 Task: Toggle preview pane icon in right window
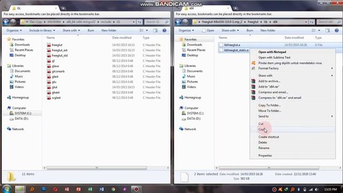pyautogui.click(x=327, y=31)
